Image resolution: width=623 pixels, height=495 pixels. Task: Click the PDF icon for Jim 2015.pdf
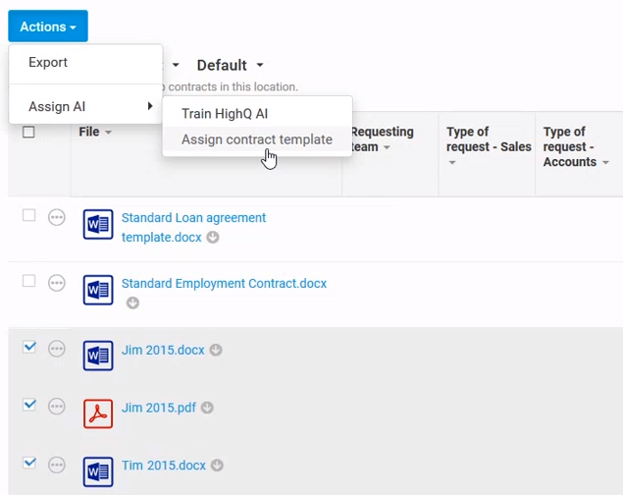point(98,413)
